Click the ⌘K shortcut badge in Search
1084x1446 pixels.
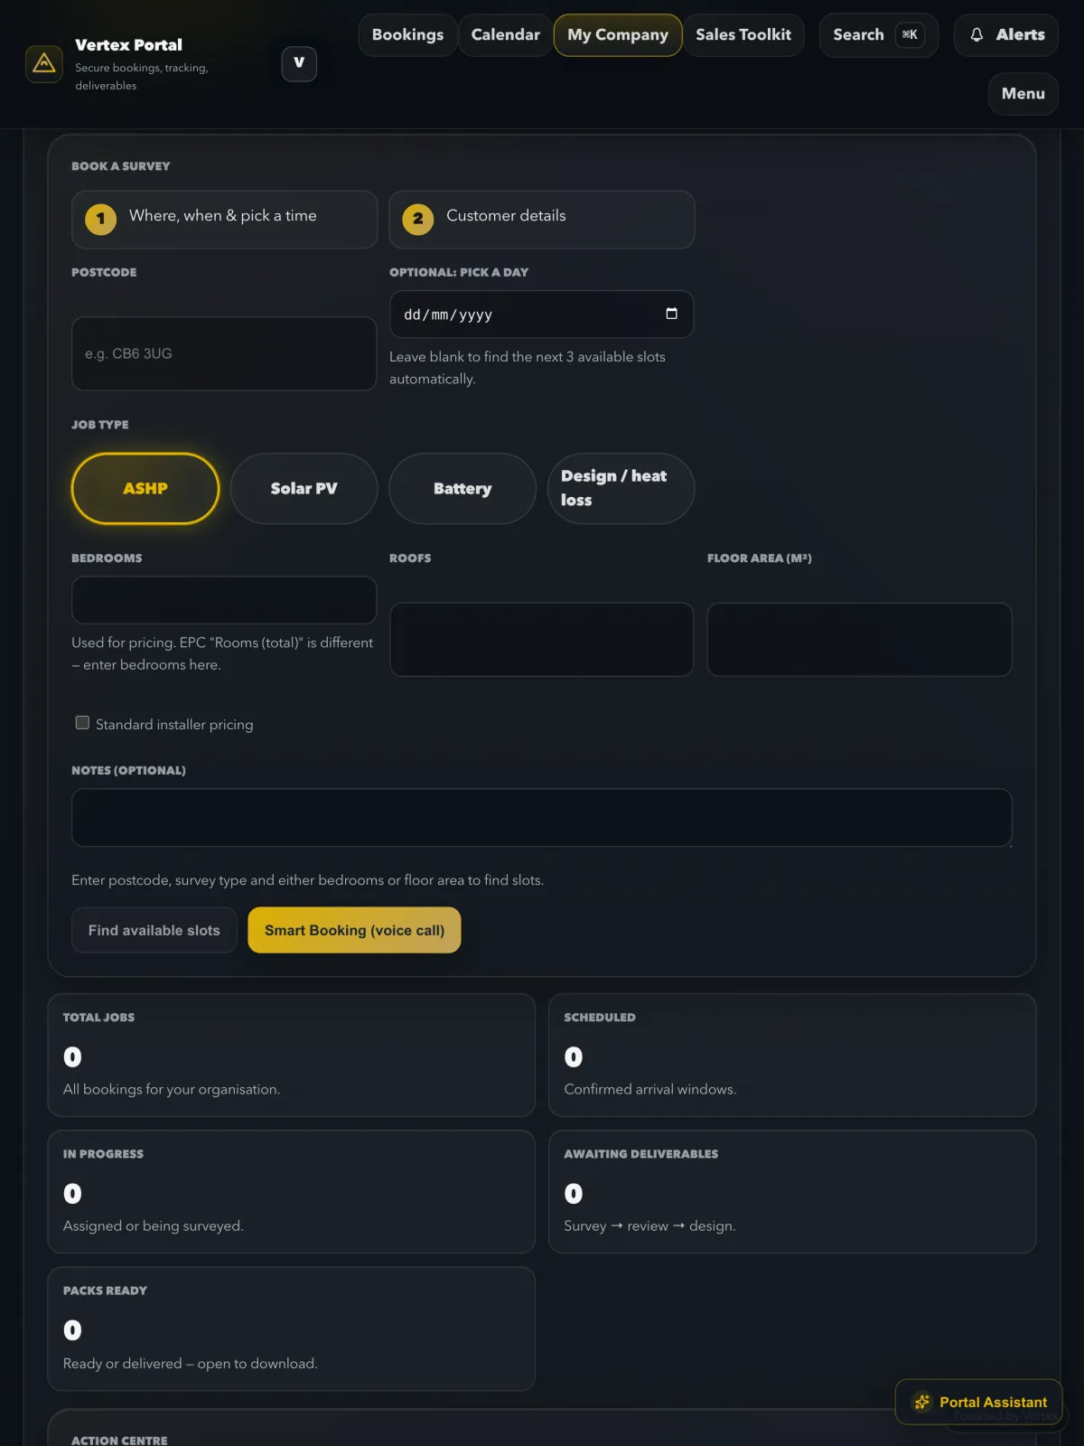click(910, 35)
